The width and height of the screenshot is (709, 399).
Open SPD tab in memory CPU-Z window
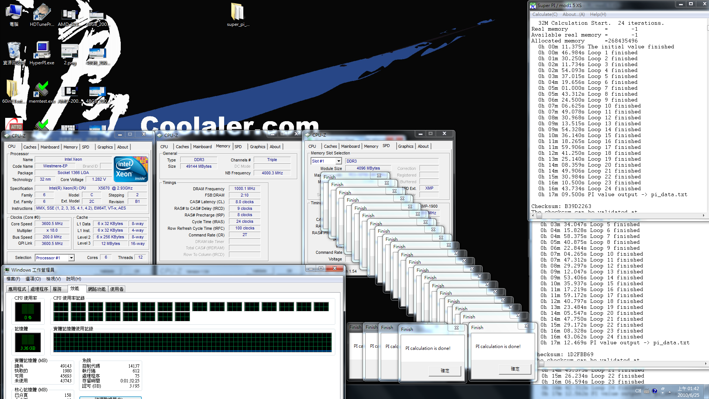[238, 147]
